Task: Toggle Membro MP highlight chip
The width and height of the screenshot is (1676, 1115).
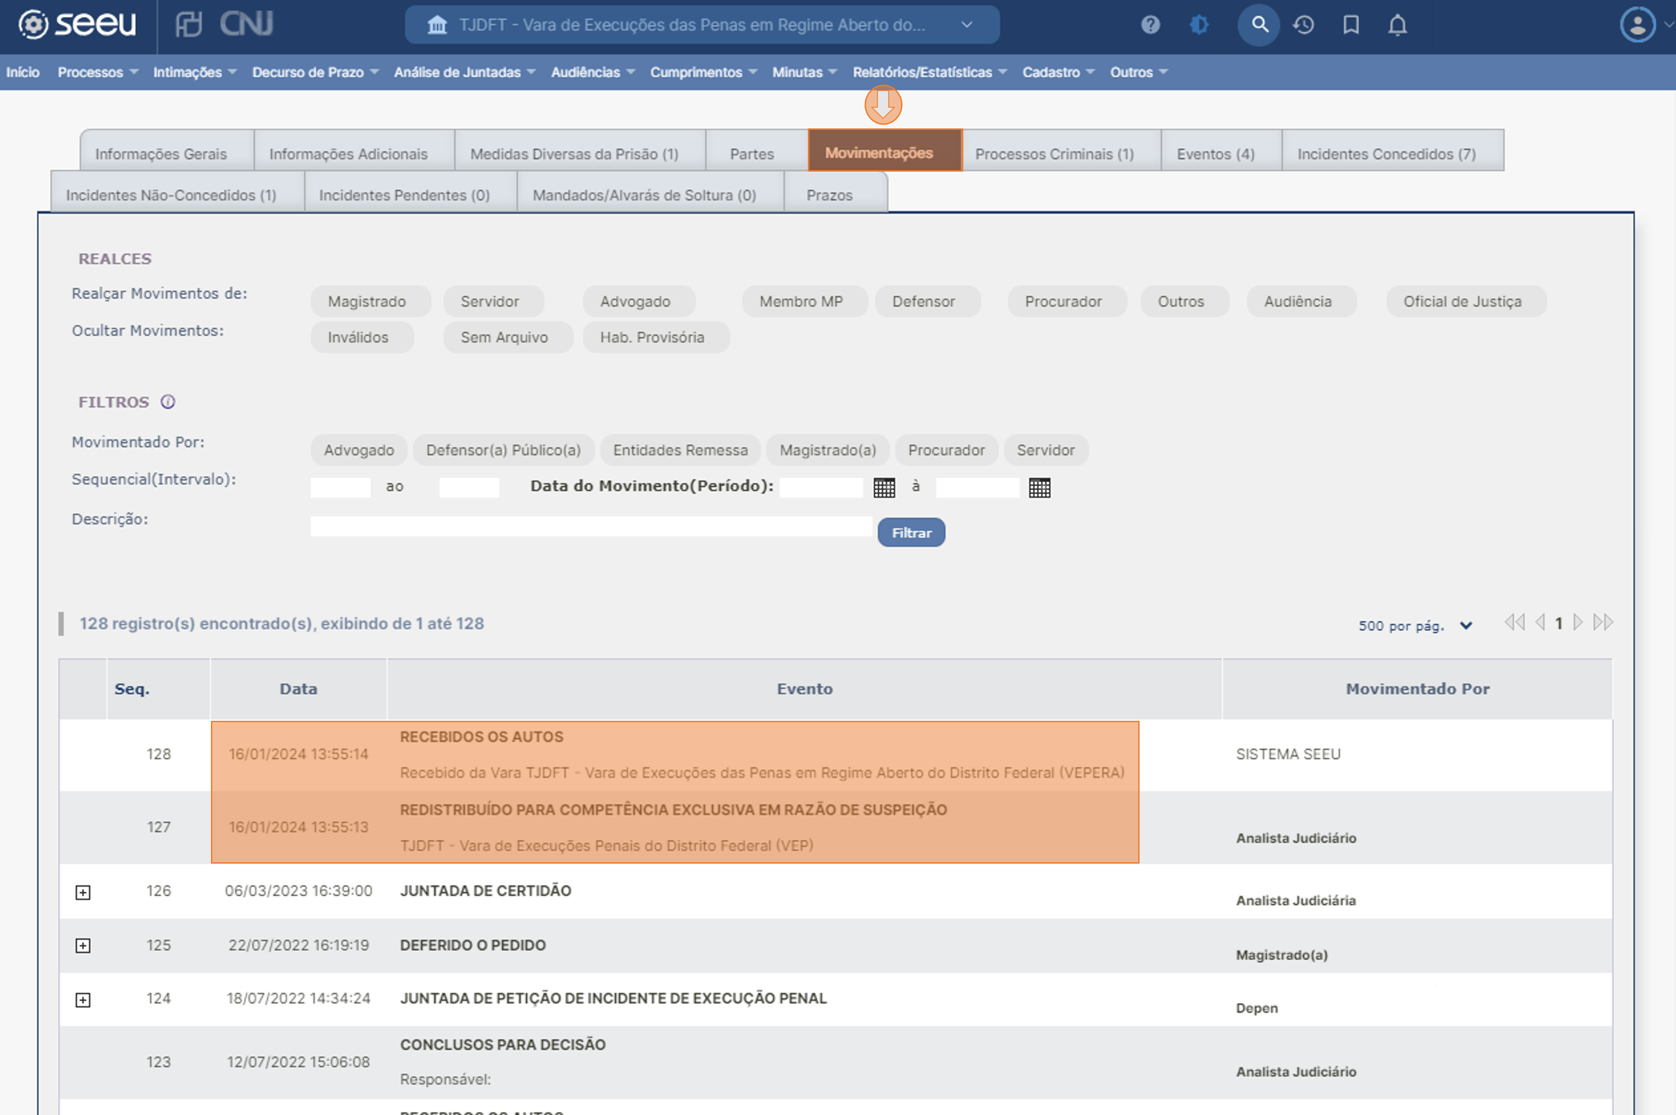Action: (805, 301)
